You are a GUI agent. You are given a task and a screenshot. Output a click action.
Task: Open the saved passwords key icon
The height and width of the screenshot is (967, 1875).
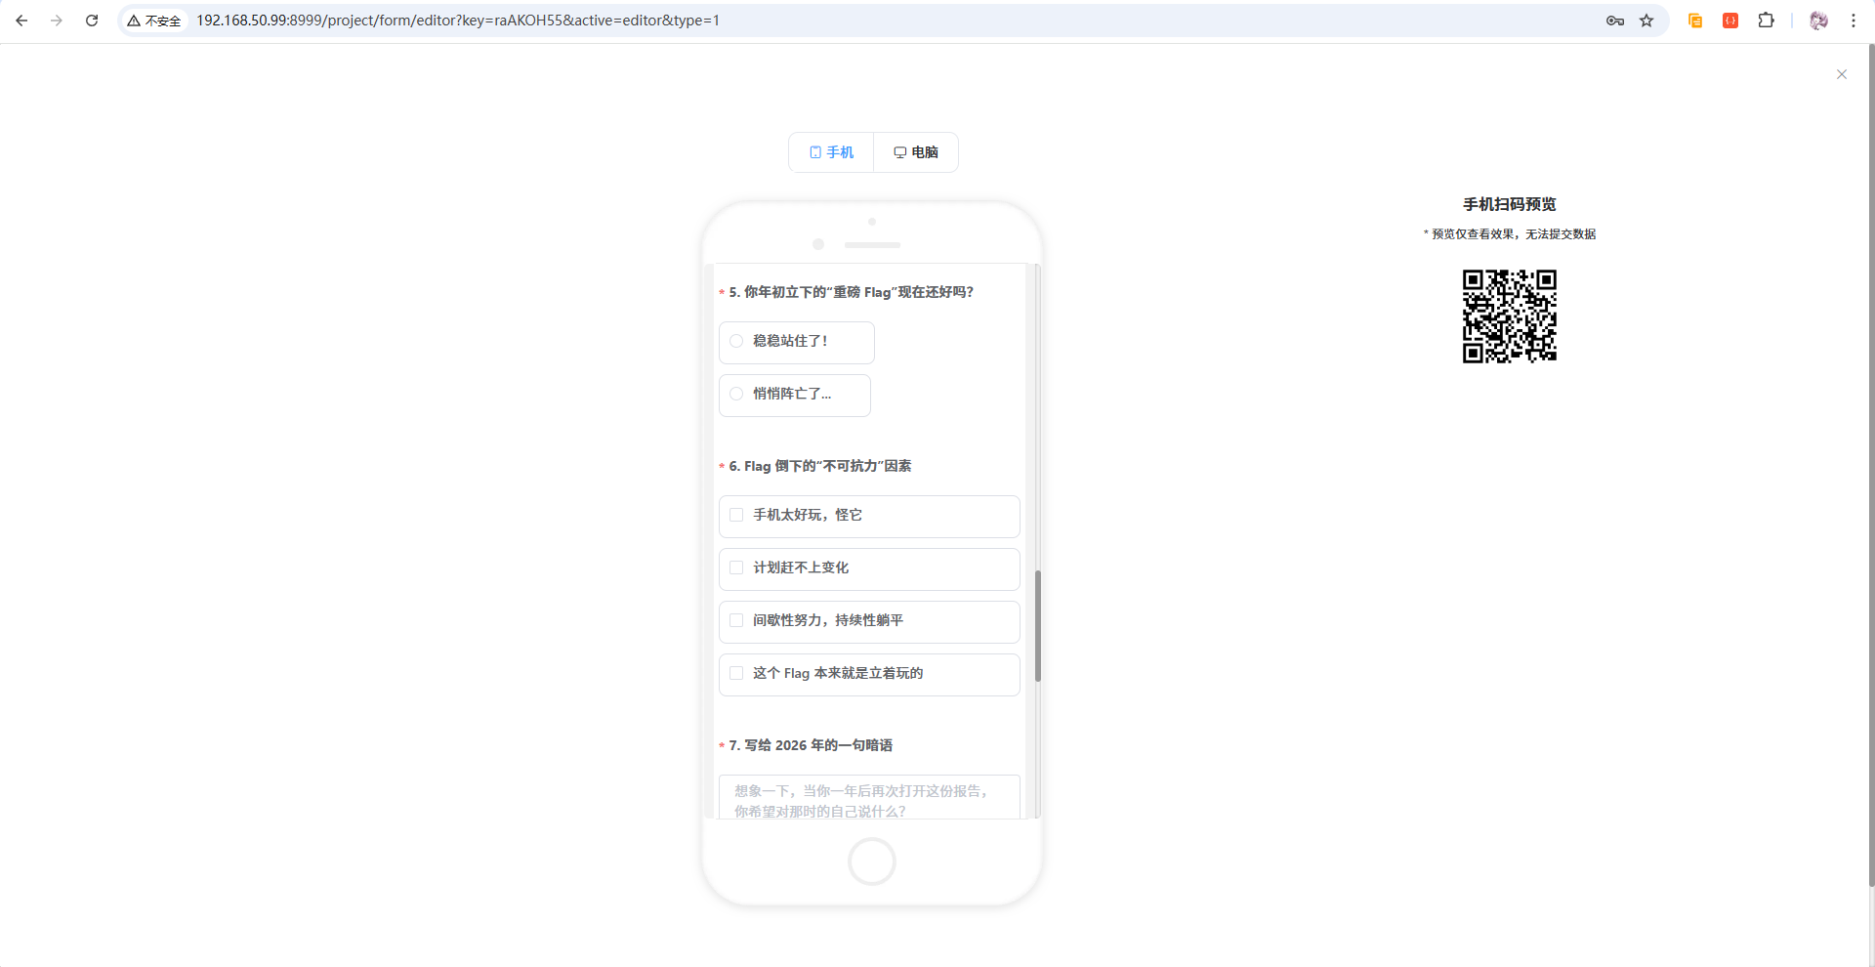(1615, 21)
